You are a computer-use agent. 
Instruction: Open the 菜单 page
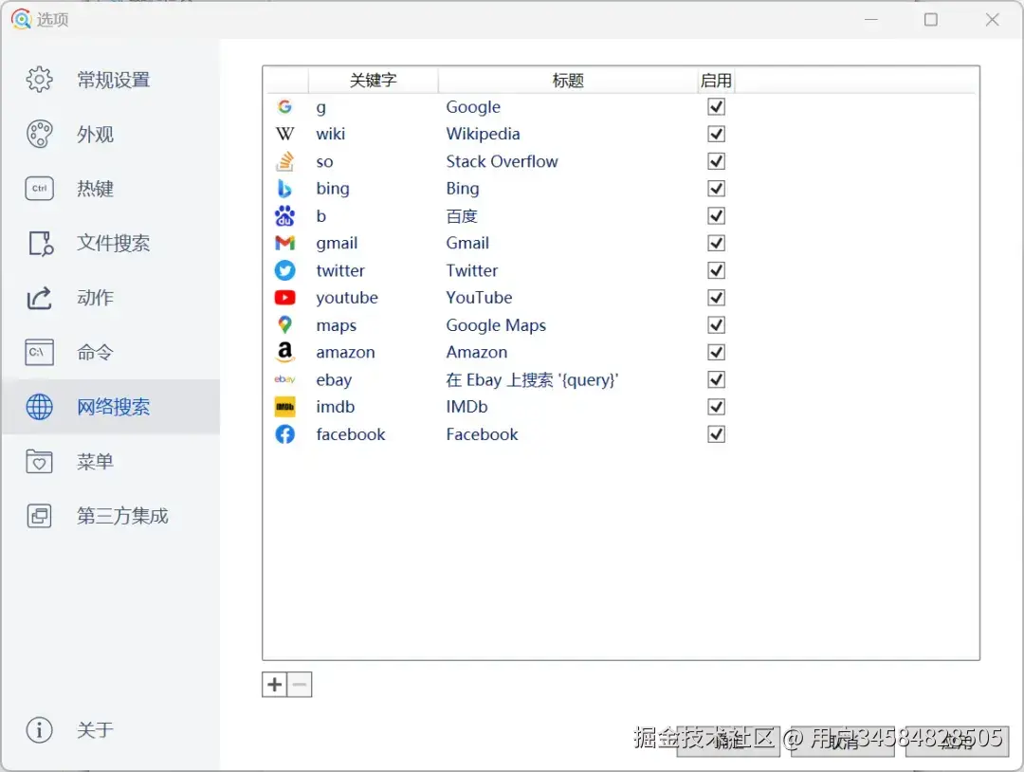(x=111, y=462)
